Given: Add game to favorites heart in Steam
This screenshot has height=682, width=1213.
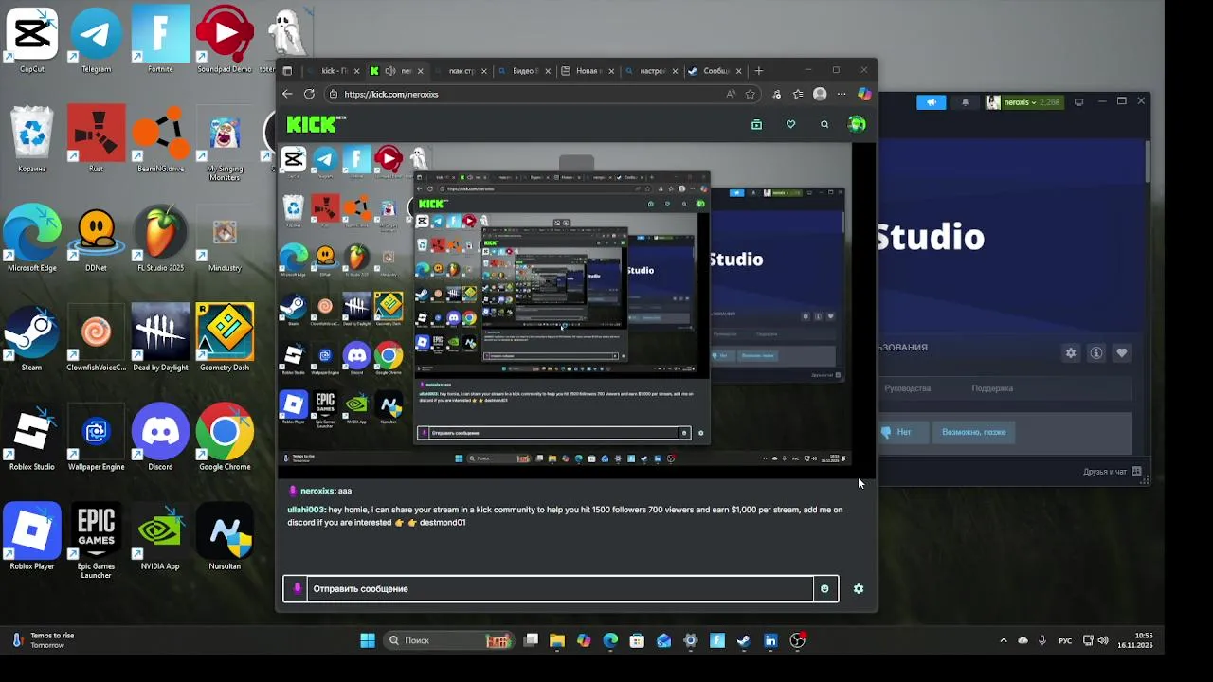Looking at the screenshot, I should click(x=1122, y=353).
